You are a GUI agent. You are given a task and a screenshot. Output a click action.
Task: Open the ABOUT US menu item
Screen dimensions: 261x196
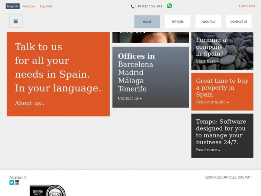coord(208,22)
